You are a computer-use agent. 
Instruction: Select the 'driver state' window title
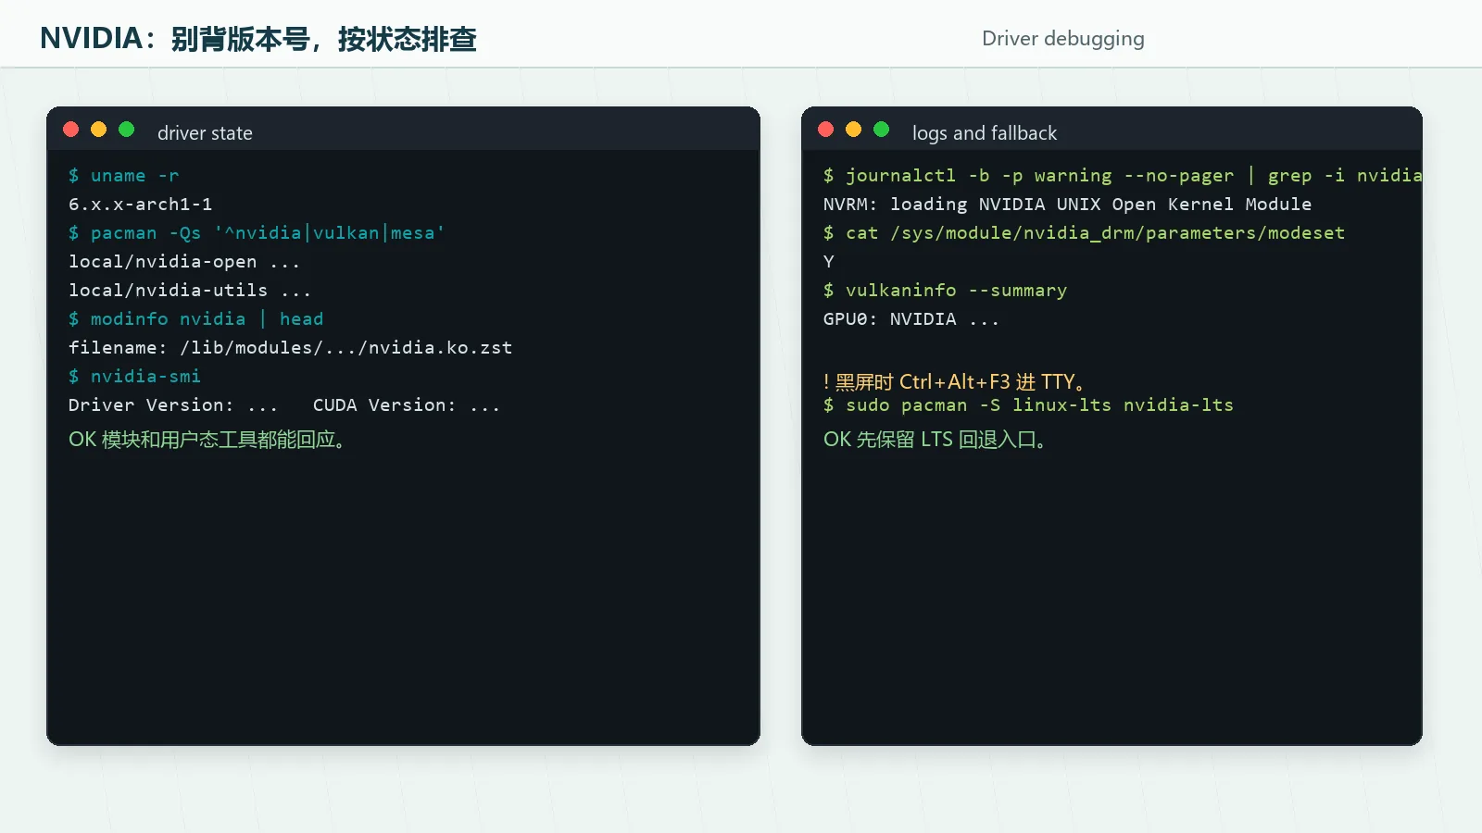tap(205, 133)
